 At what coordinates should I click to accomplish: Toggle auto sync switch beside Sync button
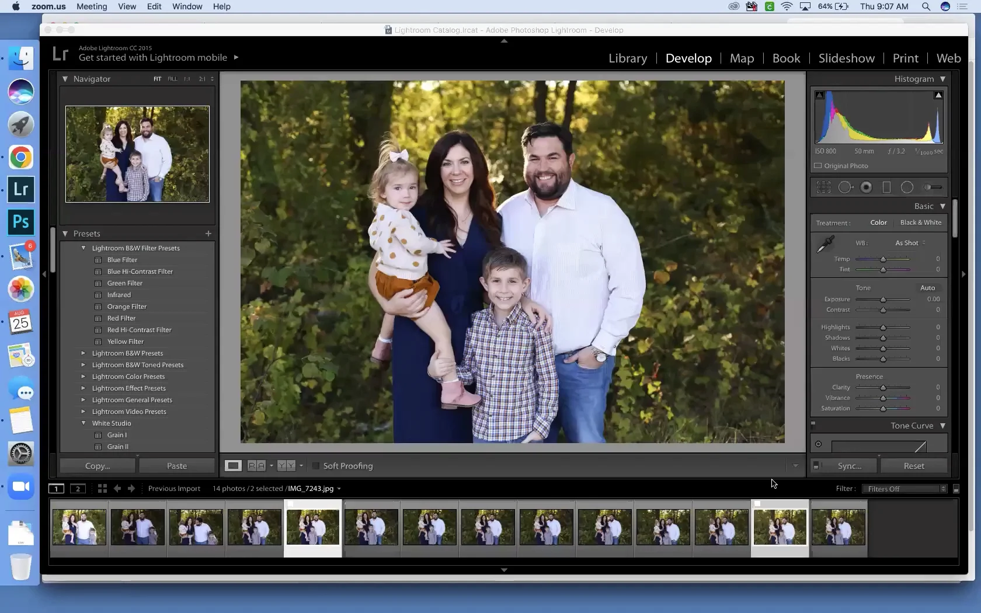click(x=816, y=465)
